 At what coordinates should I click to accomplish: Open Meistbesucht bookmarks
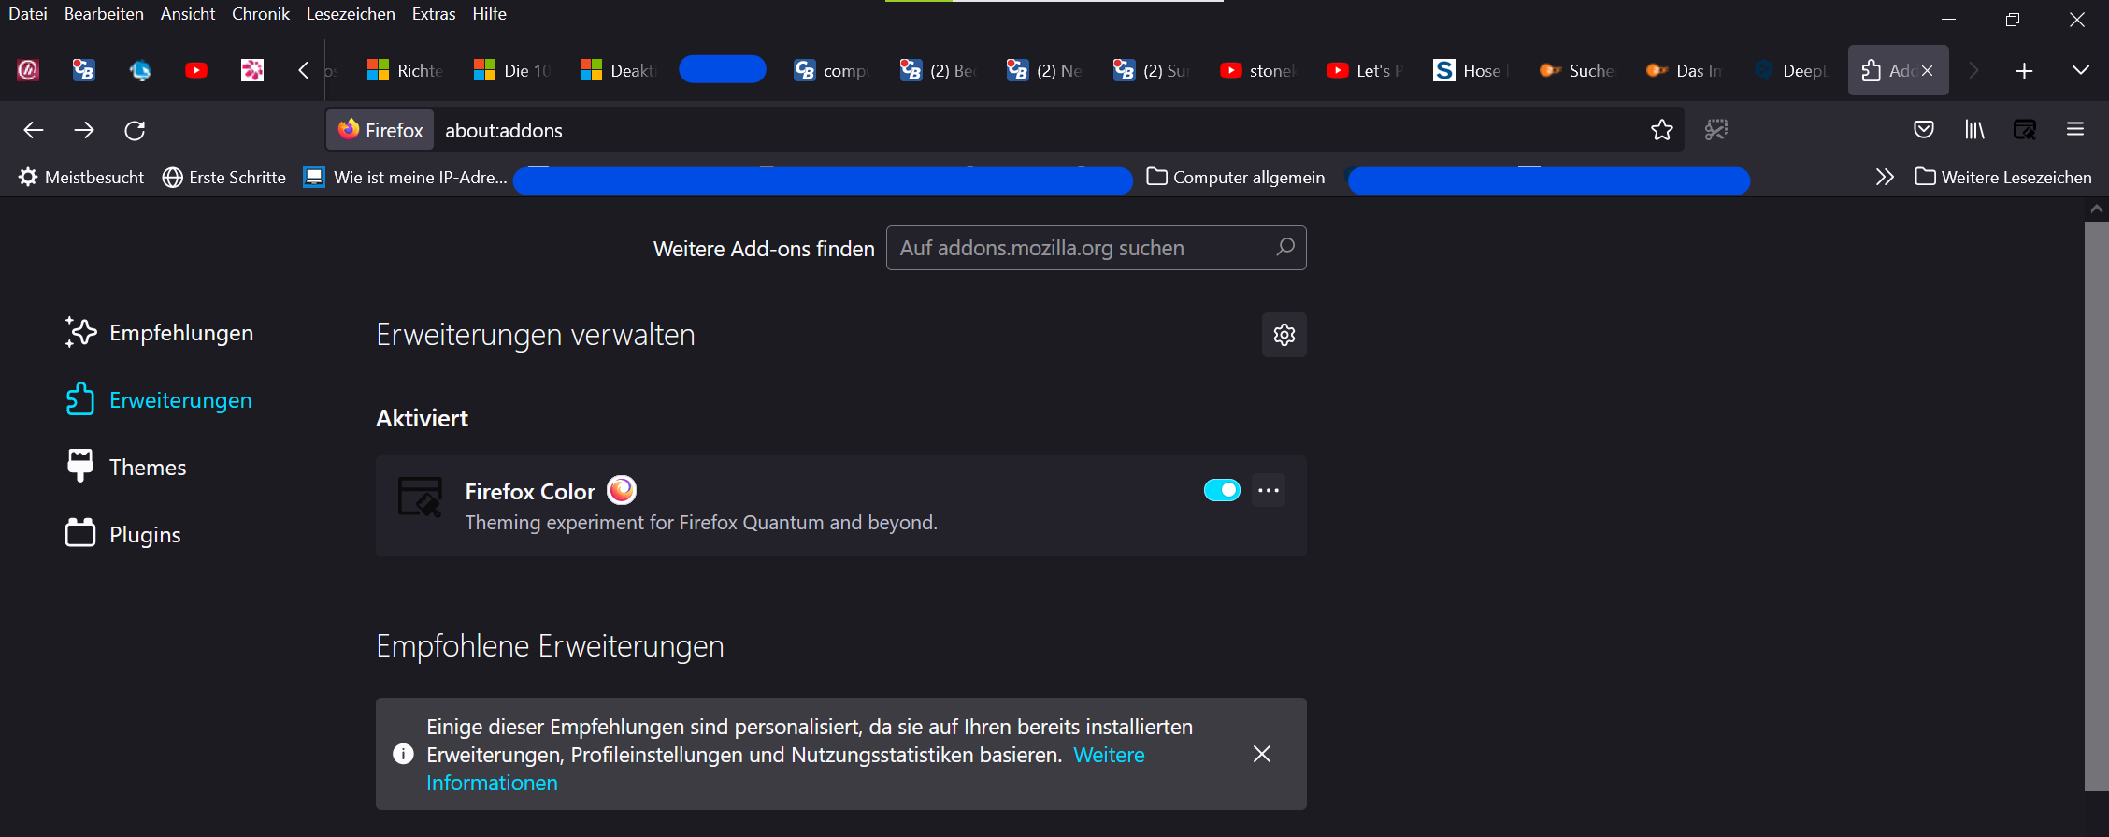click(81, 177)
